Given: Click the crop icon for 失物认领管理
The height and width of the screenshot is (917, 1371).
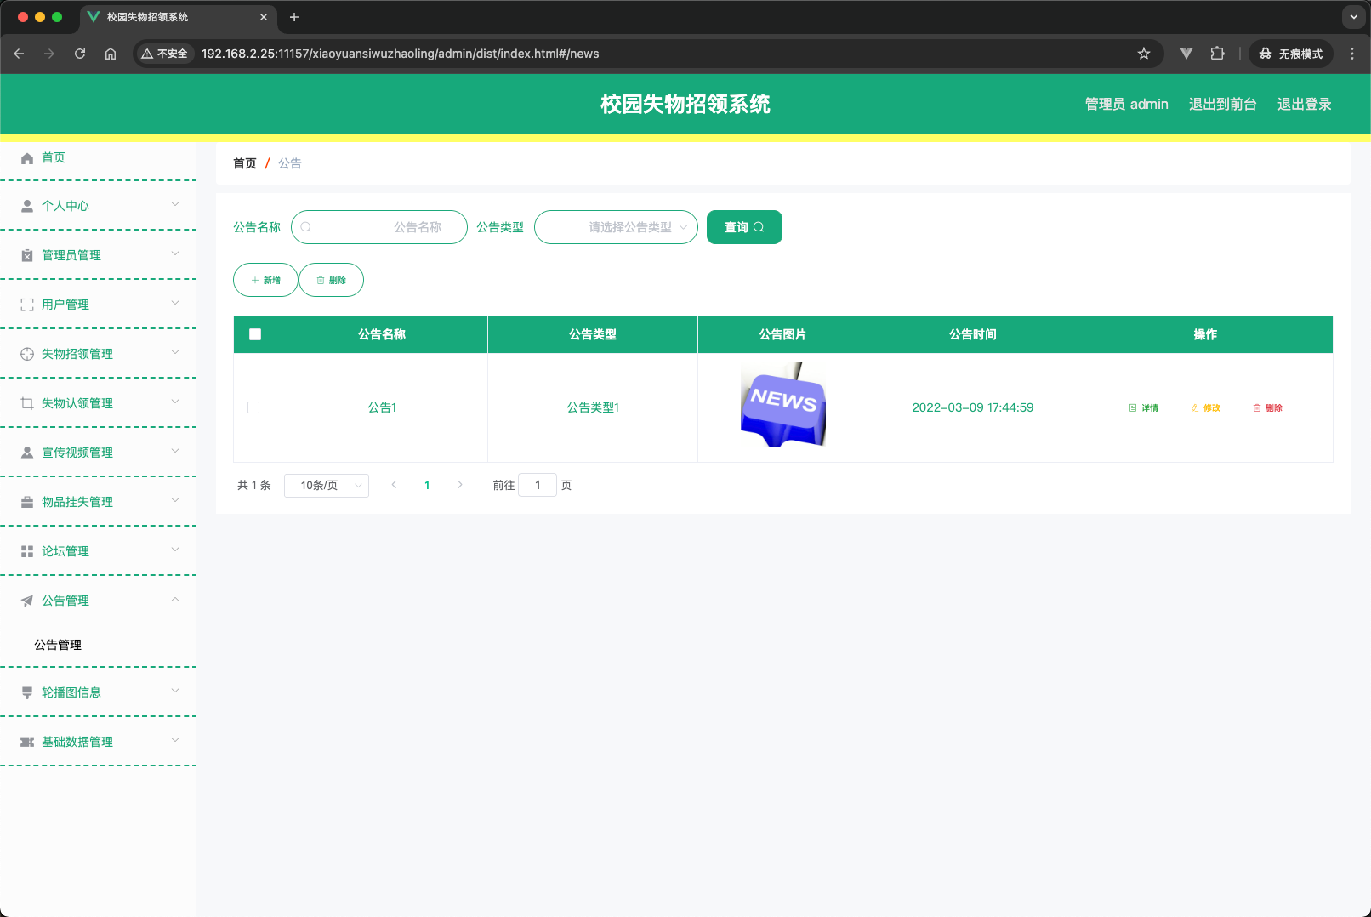Looking at the screenshot, I should (27, 403).
